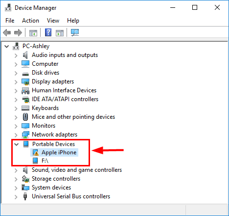229x216 pixels.
Task: Open the View menu
Action: (x=53, y=21)
